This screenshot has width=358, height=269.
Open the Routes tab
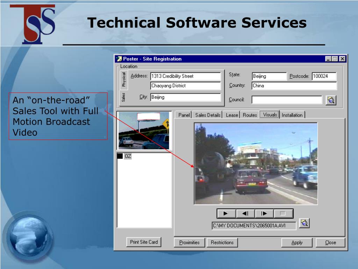click(250, 115)
